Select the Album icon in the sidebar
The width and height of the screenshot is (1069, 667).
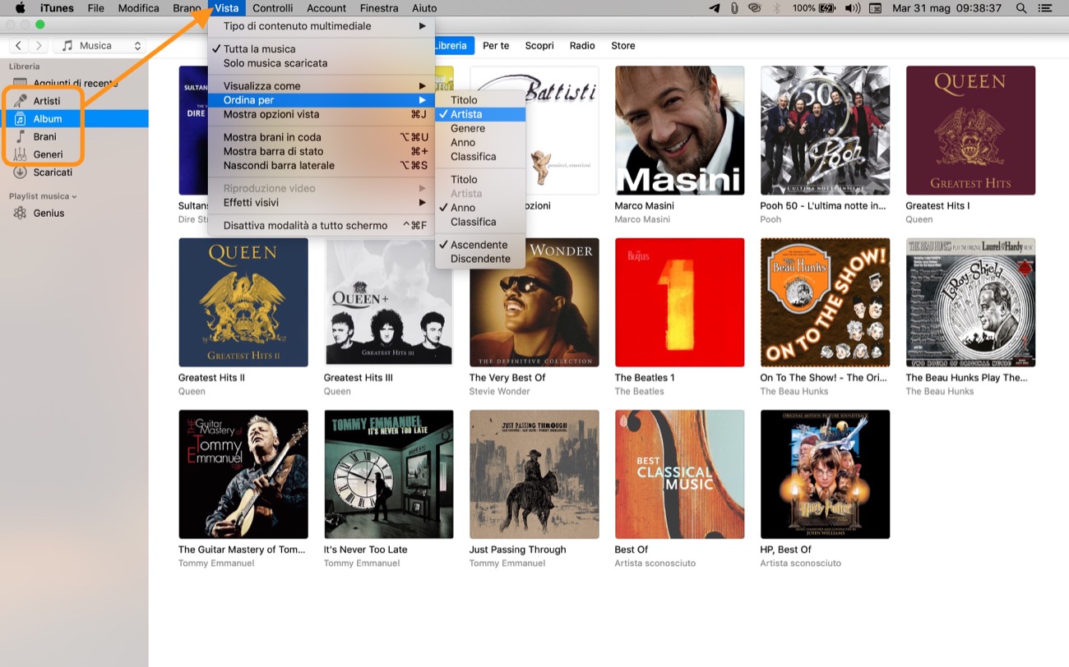(x=20, y=119)
